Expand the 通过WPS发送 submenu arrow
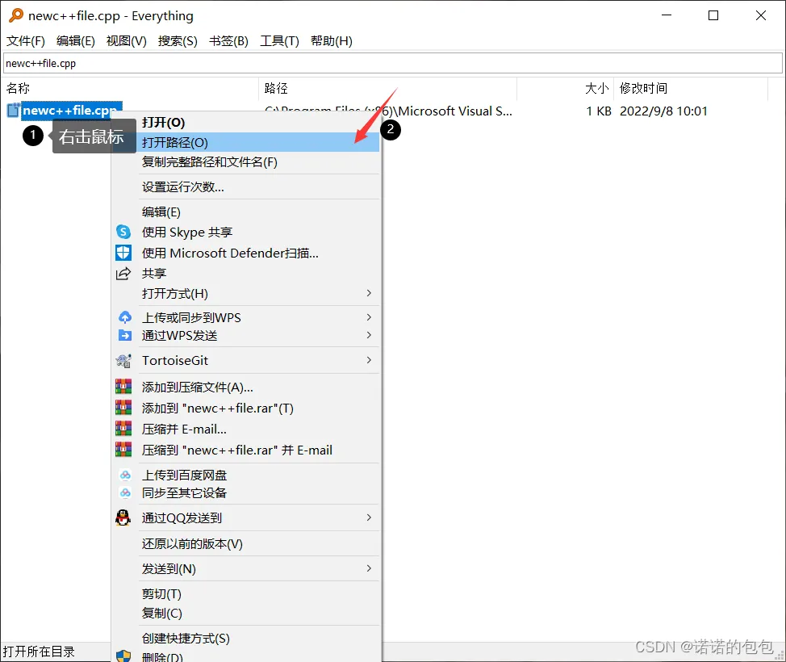Viewport: 786px width, 662px height. [369, 334]
